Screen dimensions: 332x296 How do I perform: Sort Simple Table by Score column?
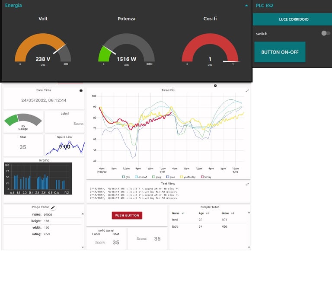pyautogui.click(x=228, y=213)
